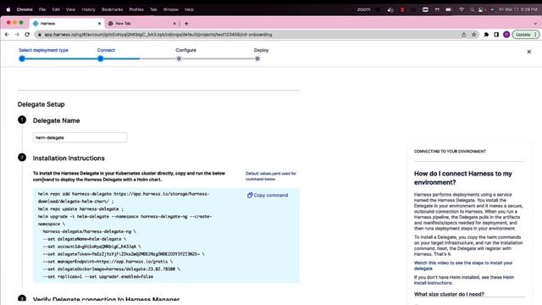
Task: Click the share icon in the address bar
Action: (464, 35)
